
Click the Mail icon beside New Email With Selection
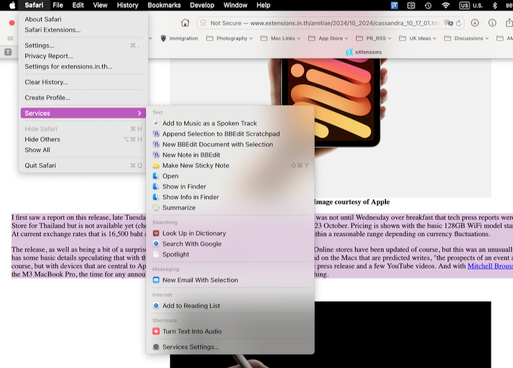(156, 280)
